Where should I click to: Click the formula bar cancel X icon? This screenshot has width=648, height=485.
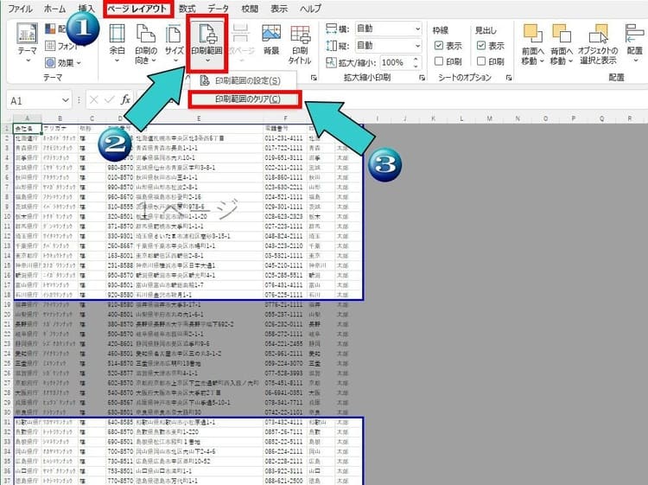point(94,100)
